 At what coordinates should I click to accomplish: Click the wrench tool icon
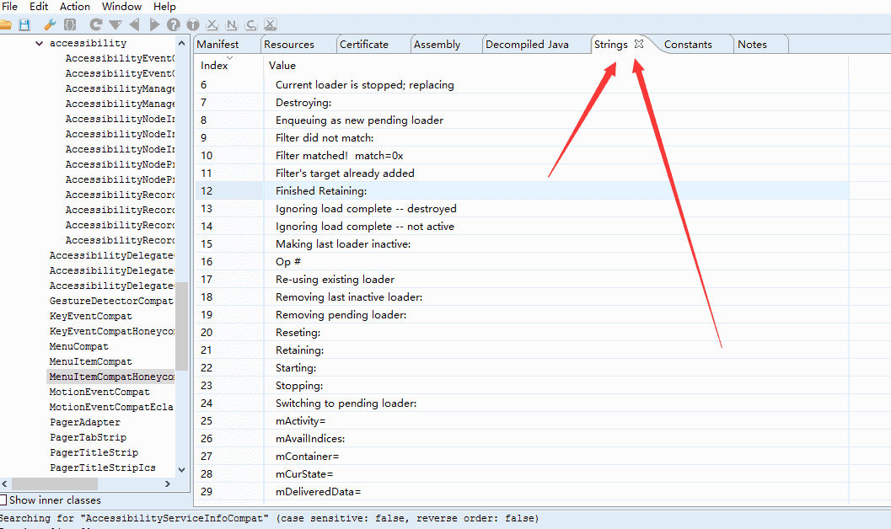tap(50, 25)
